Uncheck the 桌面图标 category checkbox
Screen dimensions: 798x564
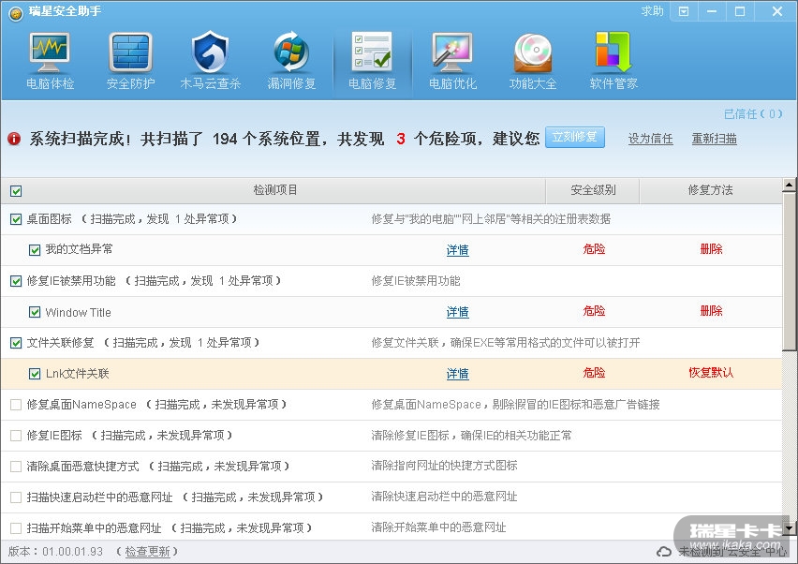click(x=16, y=219)
